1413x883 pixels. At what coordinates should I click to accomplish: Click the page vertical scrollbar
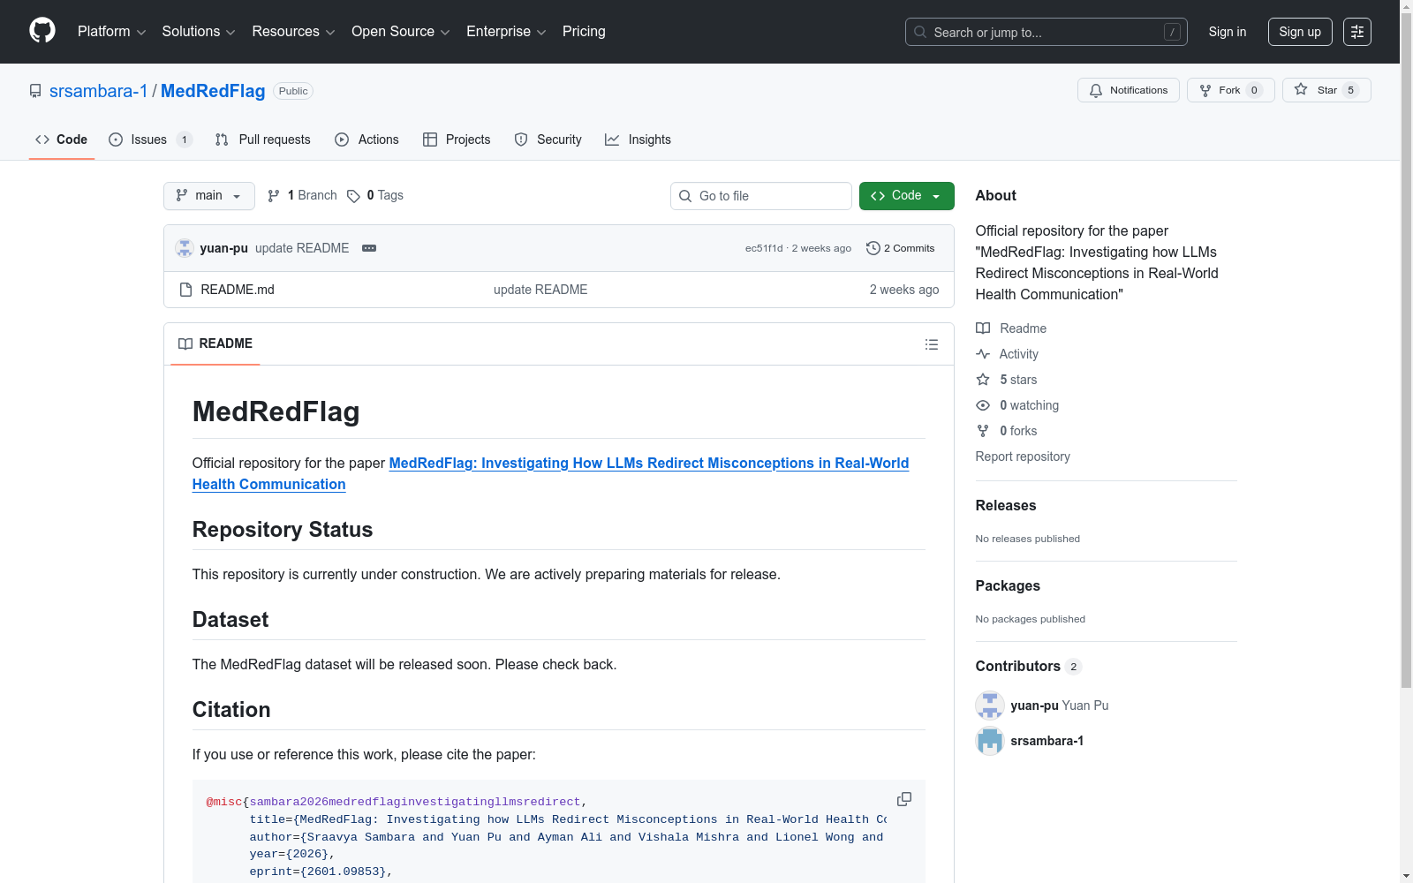point(1406,349)
